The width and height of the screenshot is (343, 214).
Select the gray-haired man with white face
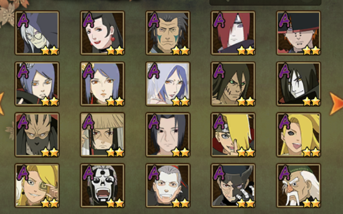click(168, 186)
